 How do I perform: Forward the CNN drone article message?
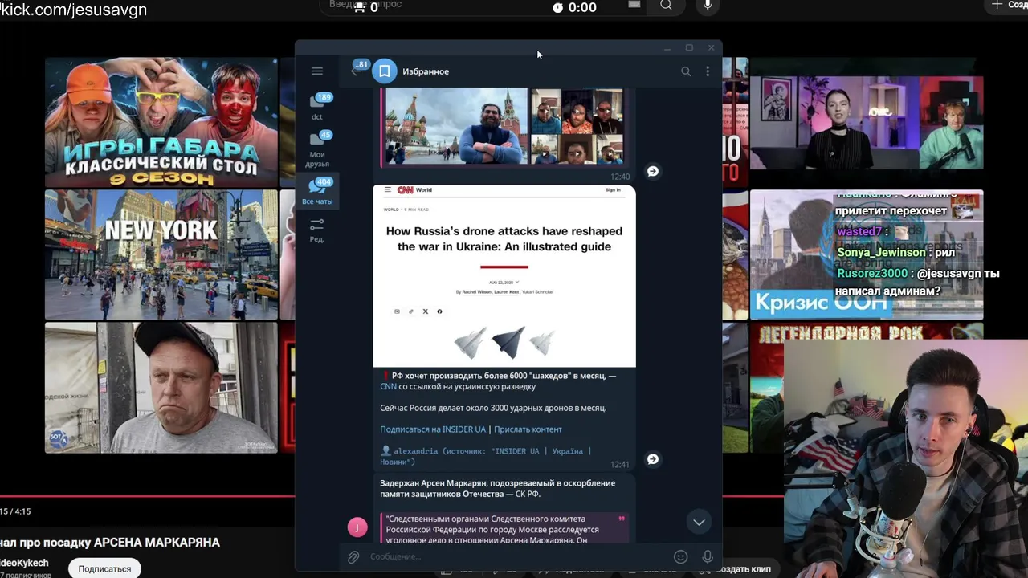(653, 459)
